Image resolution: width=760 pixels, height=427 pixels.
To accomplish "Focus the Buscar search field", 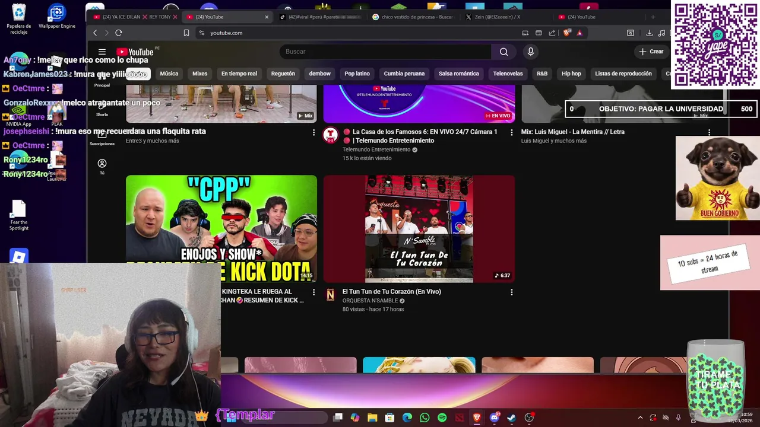I will (385, 52).
